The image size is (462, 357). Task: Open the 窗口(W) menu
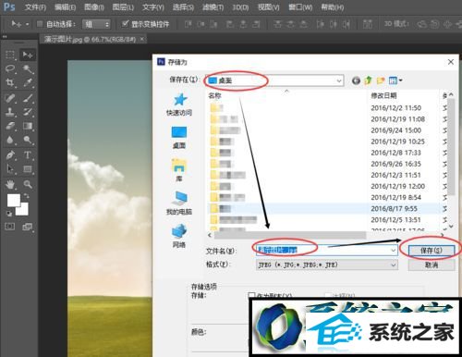tap(300, 7)
